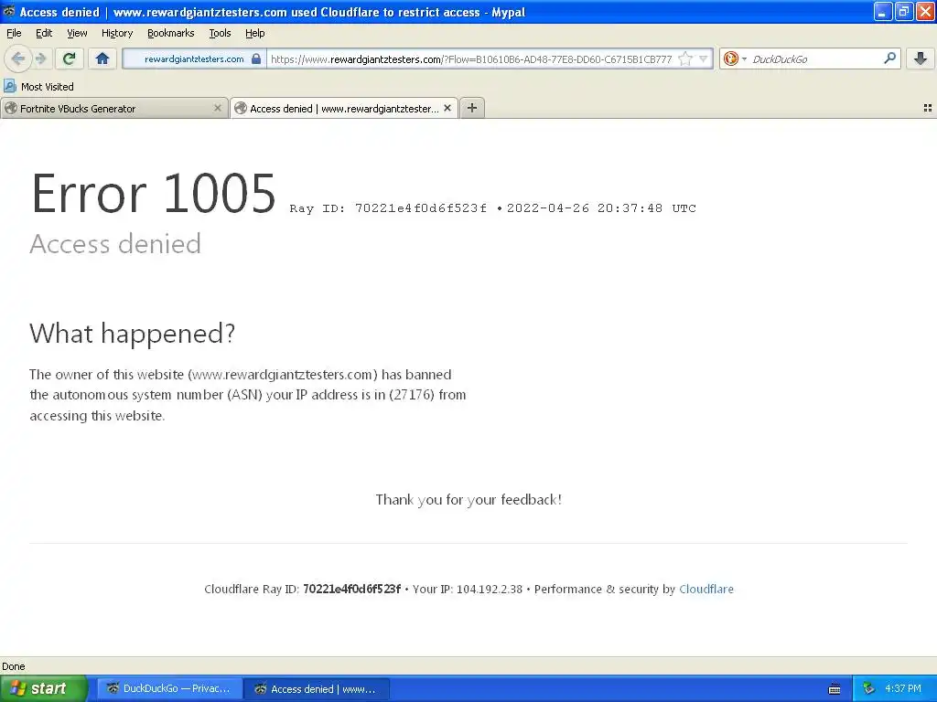Click the padlock site security icon
Viewport: 937px width, 702px height.
pyautogui.click(x=256, y=58)
